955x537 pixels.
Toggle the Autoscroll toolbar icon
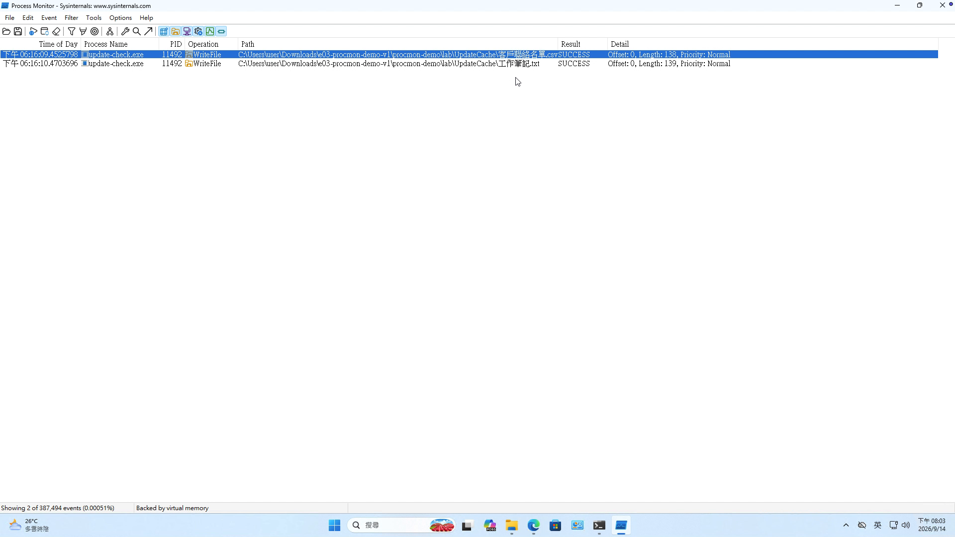click(x=45, y=31)
